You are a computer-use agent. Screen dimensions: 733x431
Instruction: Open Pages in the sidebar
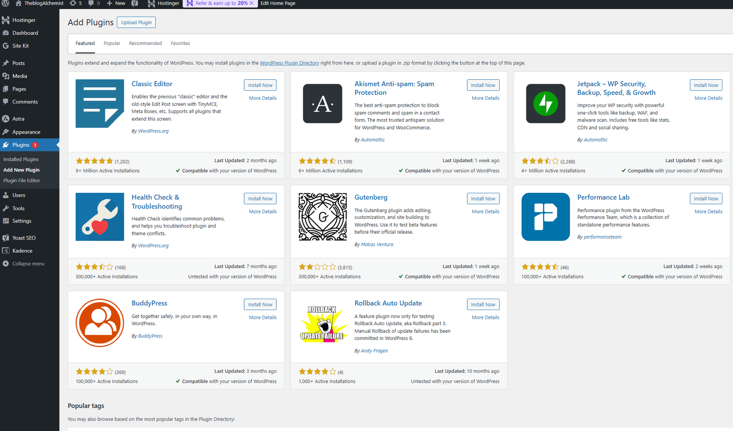[x=19, y=89]
